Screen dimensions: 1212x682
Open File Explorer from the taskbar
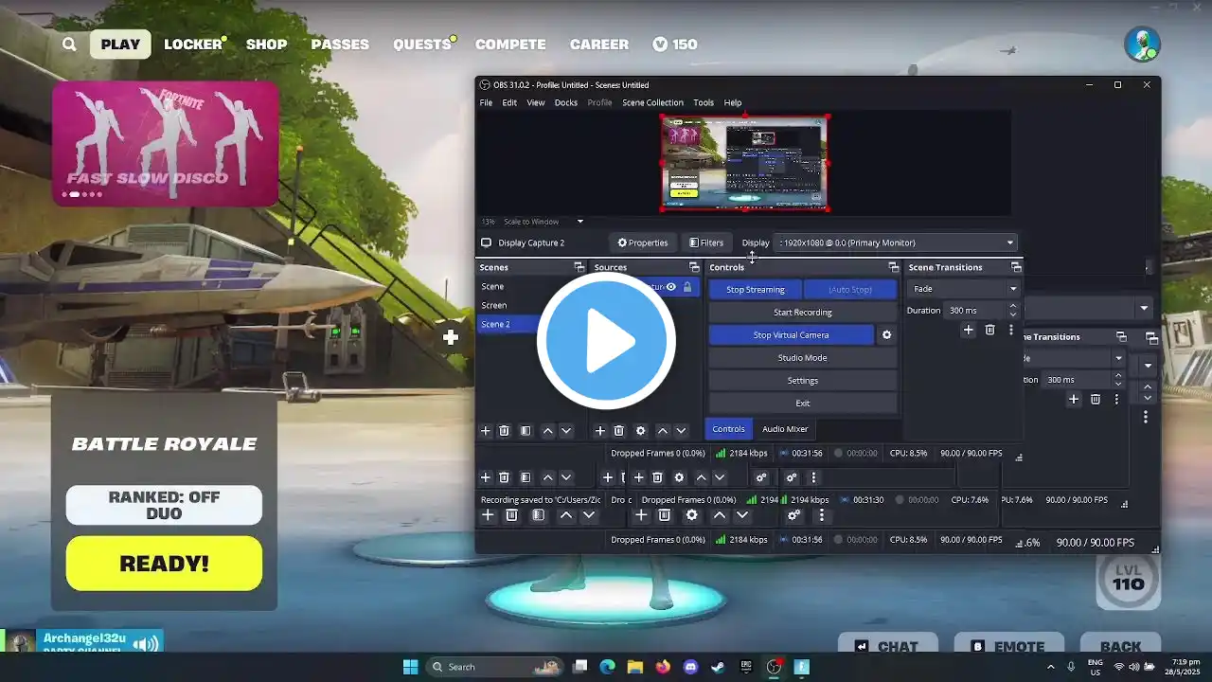tap(635, 667)
